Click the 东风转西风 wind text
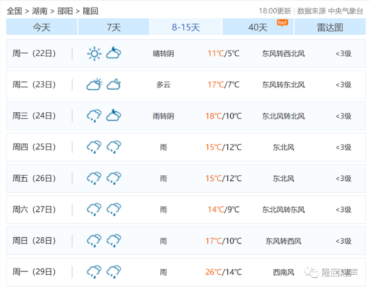Image resolution: width=370 pixels, height=289 pixels. click(283, 241)
